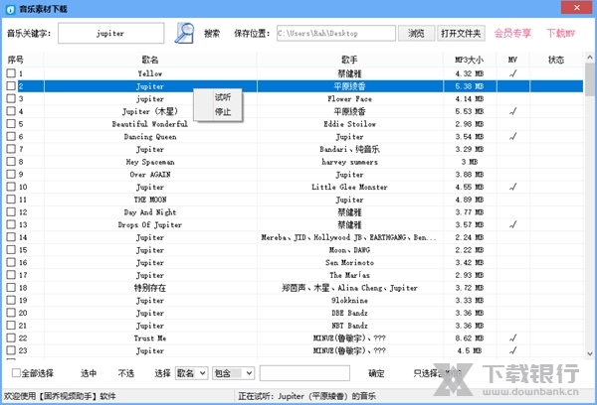Click the 搜索 search button

(x=212, y=34)
